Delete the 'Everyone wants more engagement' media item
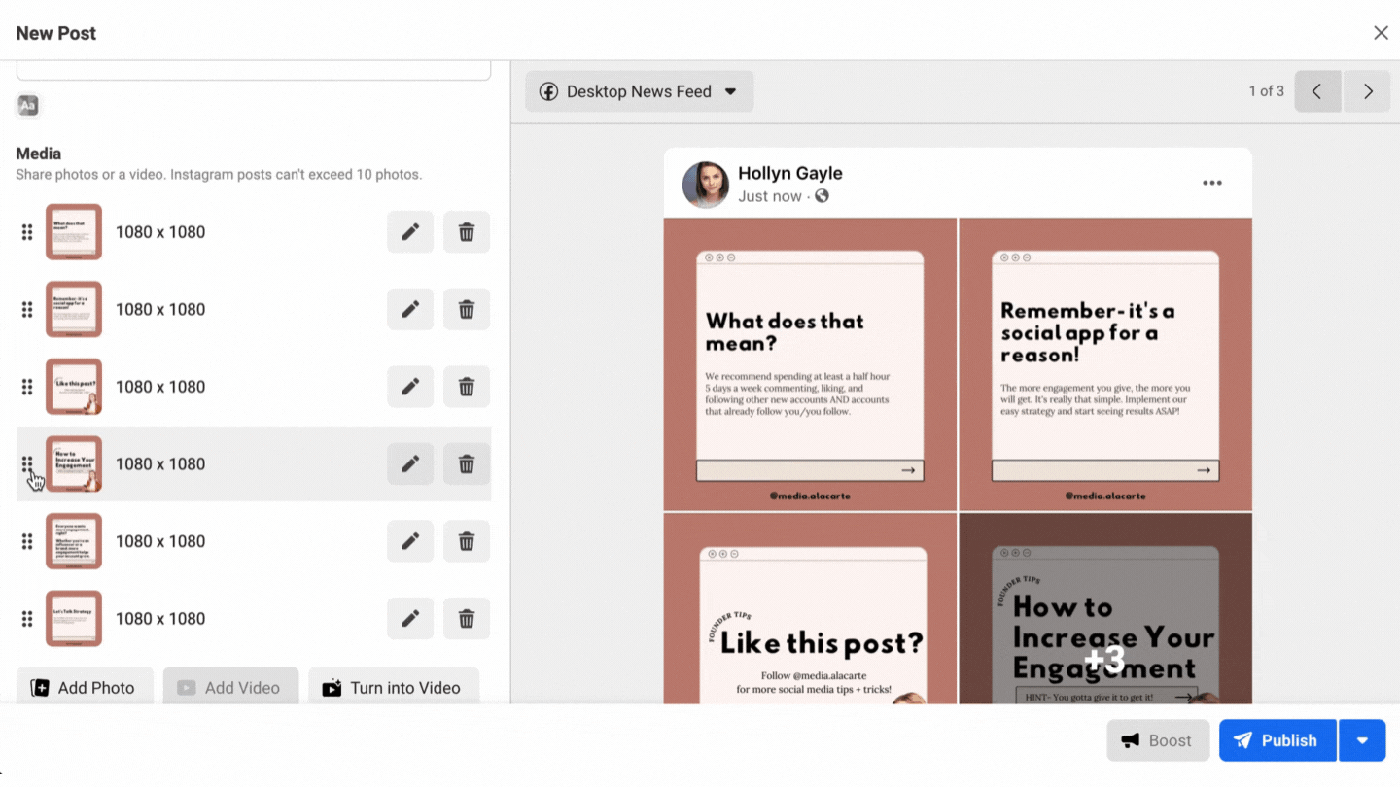1400x787 pixels. tap(467, 541)
